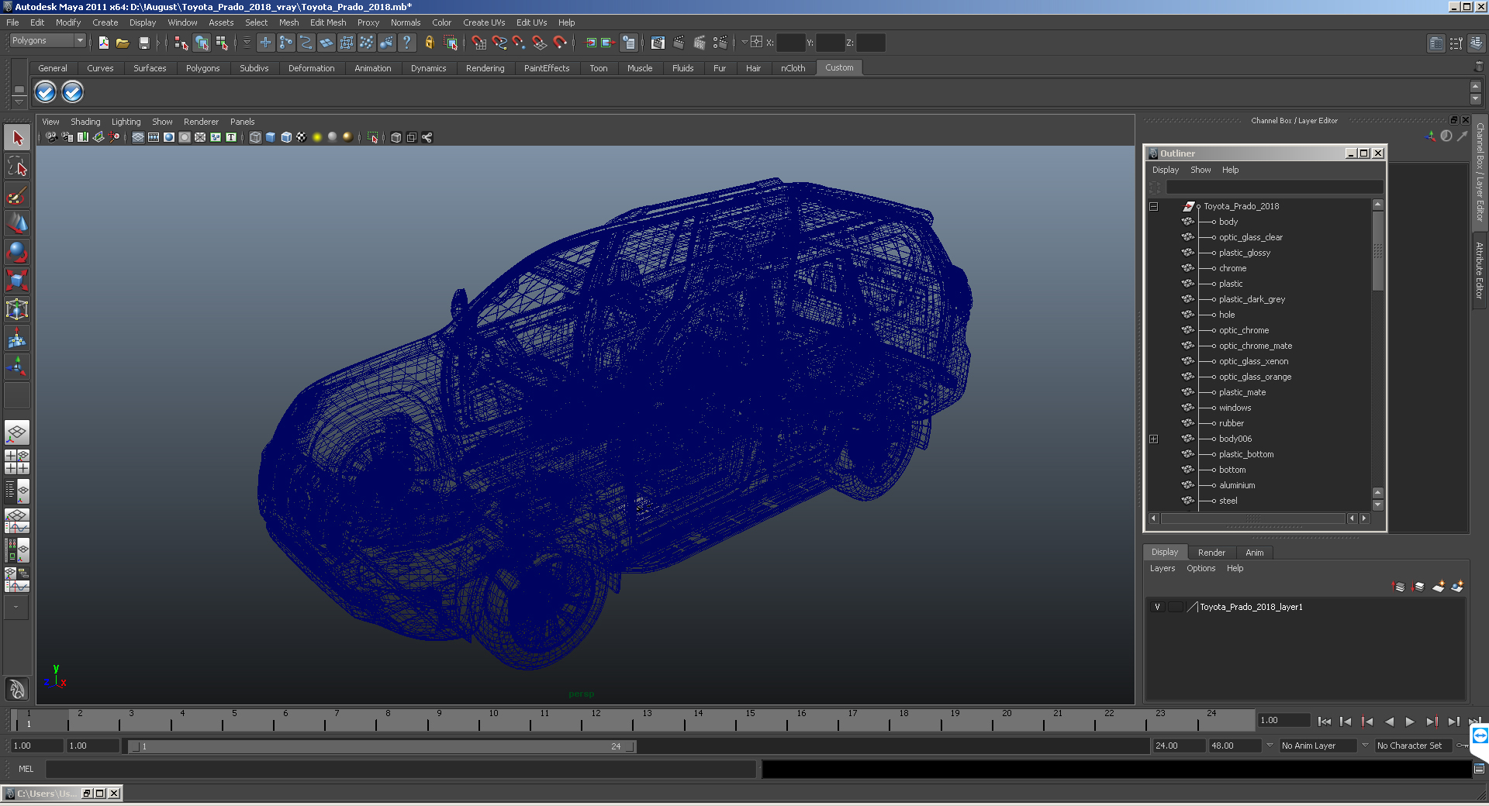Open layer editor Options menu

tap(1201, 568)
